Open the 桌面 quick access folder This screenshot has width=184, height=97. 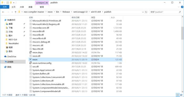(9, 24)
